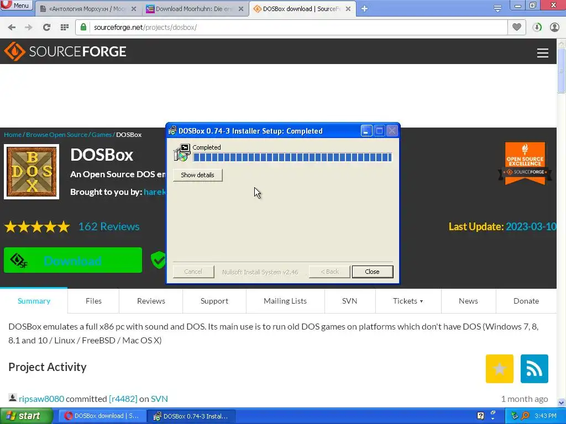Open the News tab
Image resolution: width=566 pixels, height=424 pixels.
coord(468,301)
